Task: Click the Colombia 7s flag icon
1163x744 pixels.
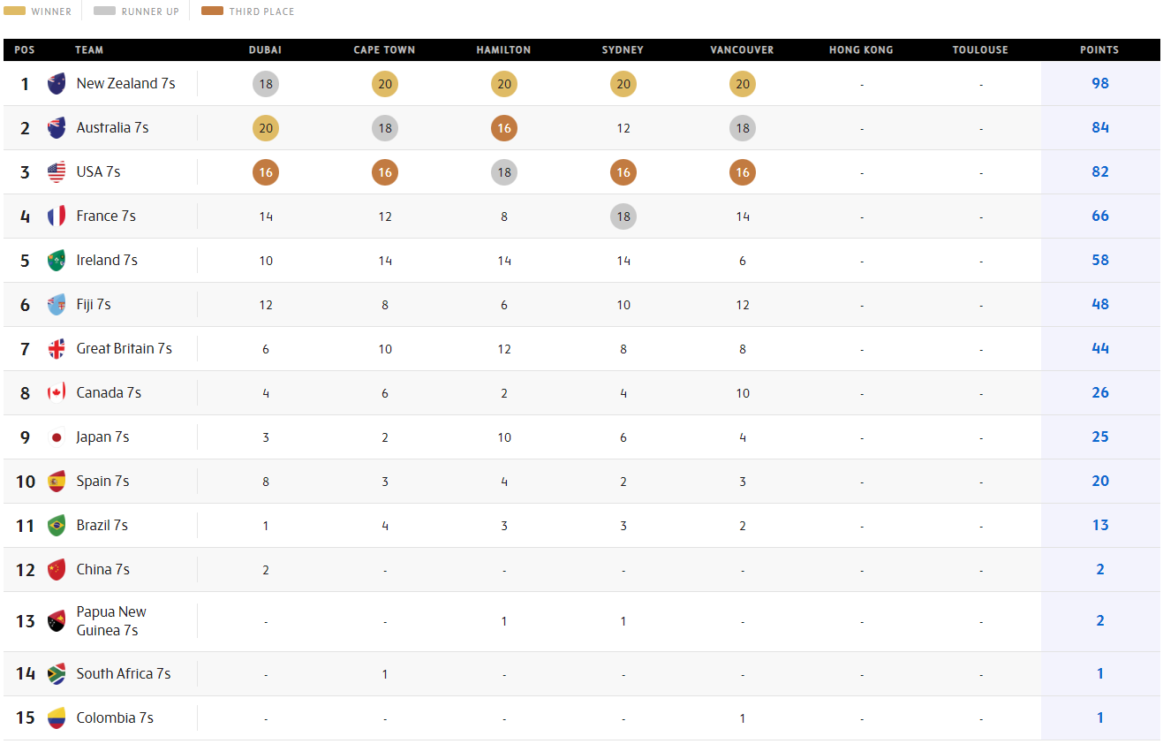Action: pos(57,718)
